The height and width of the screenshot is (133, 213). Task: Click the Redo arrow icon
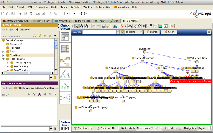[x=56, y=14]
